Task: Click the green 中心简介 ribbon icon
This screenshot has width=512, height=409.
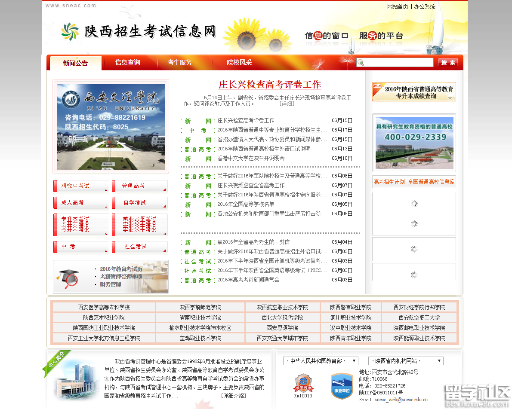Action: (x=54, y=363)
